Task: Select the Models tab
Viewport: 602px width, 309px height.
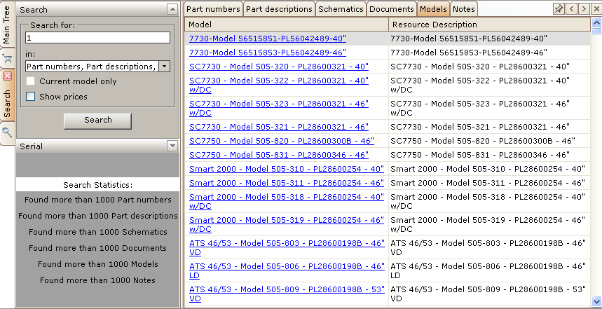Action: [434, 9]
